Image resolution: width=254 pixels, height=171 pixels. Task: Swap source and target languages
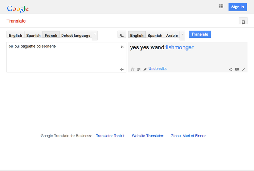122,35
